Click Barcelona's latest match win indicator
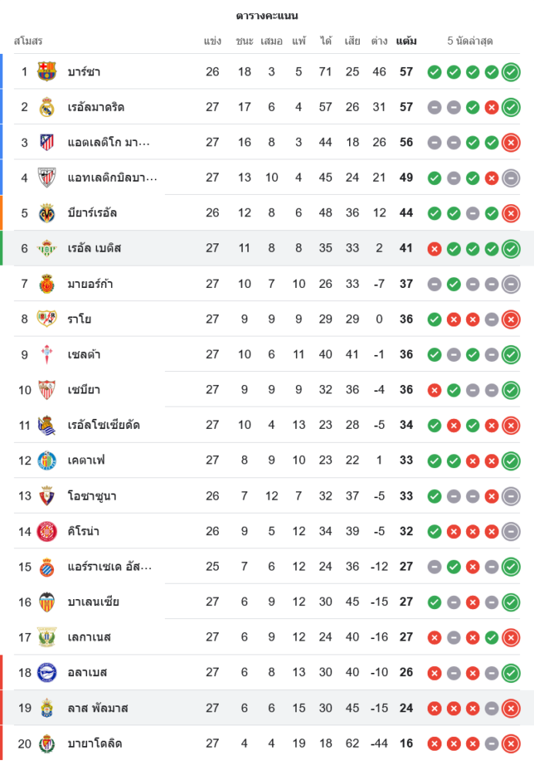Viewport: 534px width, 770px height. point(510,72)
